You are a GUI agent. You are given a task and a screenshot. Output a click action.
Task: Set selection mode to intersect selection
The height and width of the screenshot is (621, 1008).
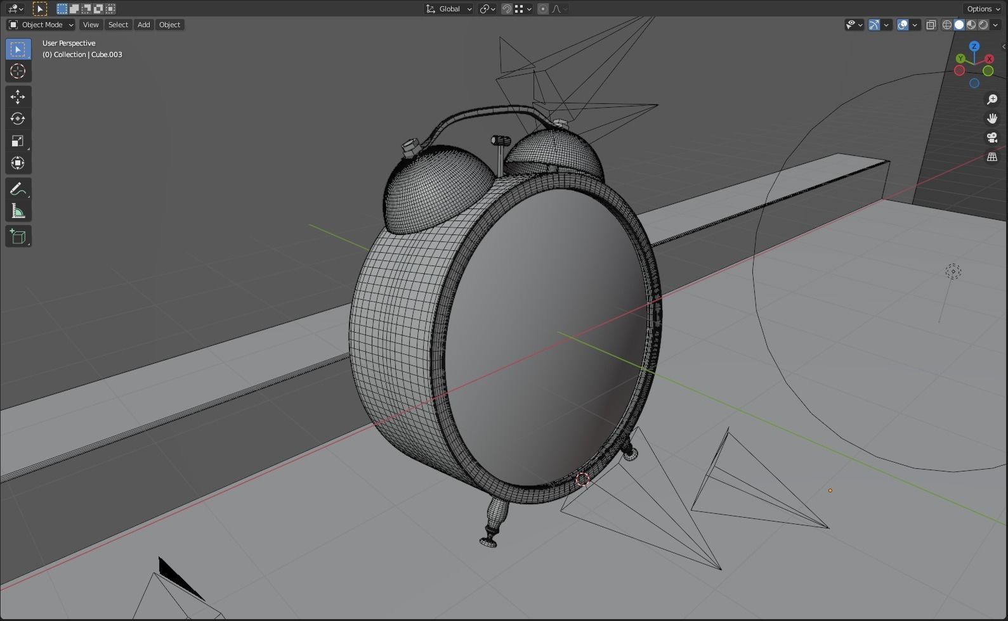tap(110, 9)
